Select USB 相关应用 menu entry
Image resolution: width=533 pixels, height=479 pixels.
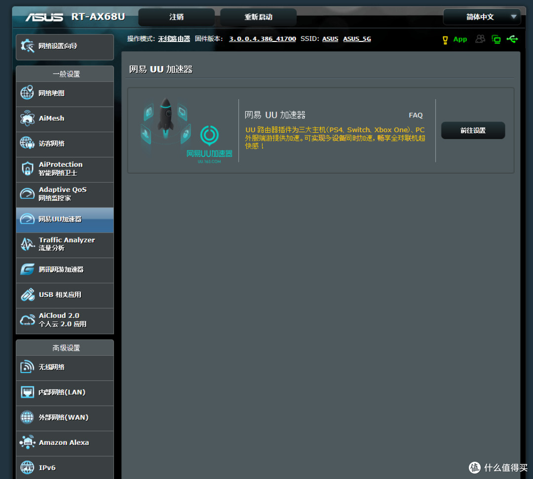coord(65,295)
